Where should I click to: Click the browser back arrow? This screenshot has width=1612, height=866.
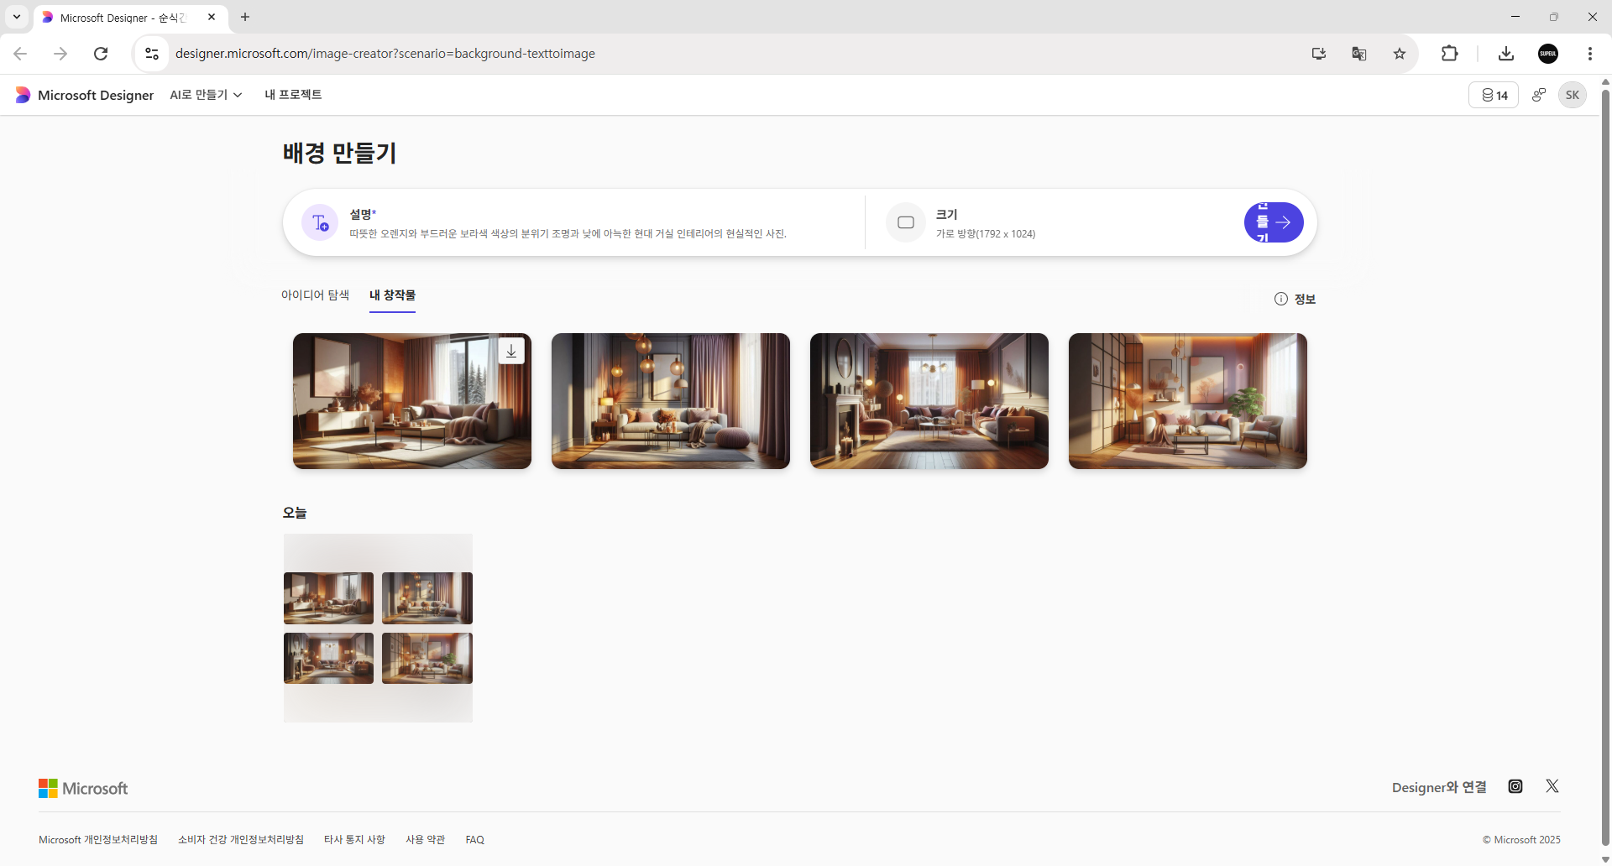tap(20, 54)
